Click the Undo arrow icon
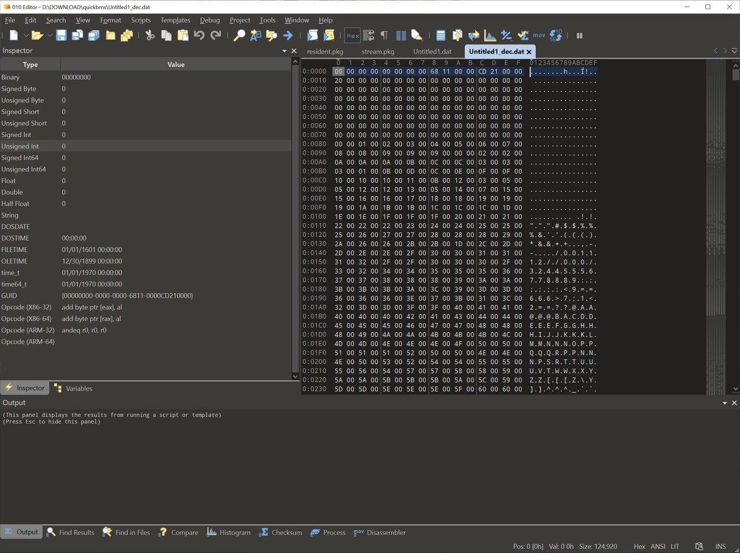Image resolution: width=740 pixels, height=553 pixels. pos(199,35)
